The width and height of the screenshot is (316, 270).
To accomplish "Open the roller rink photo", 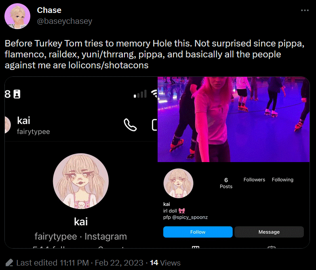I will 234,119.
